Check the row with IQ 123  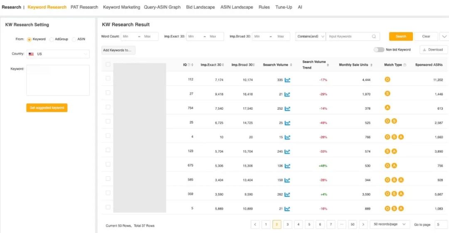click(x=108, y=150)
